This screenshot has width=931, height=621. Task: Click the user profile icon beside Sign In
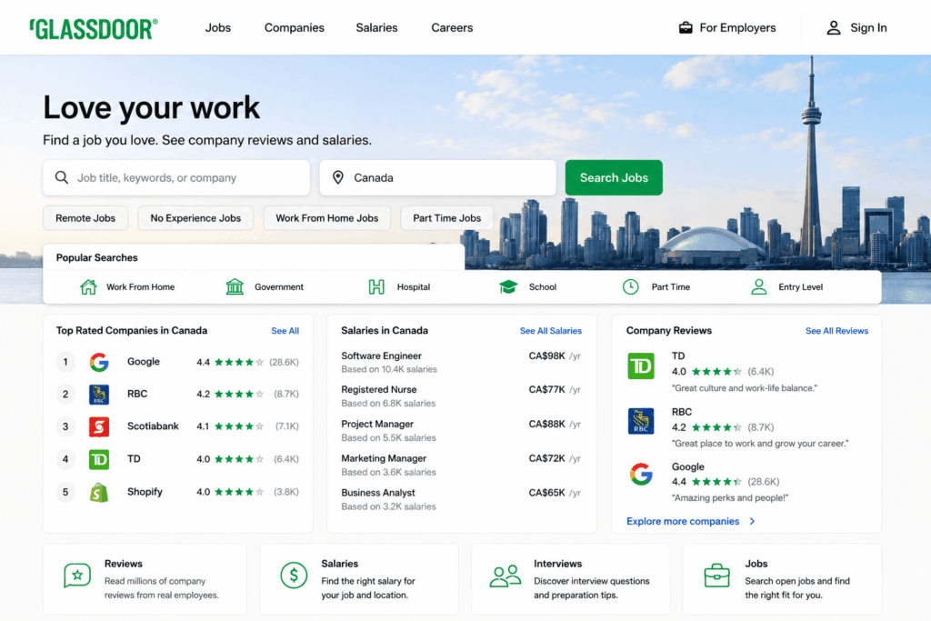834,27
